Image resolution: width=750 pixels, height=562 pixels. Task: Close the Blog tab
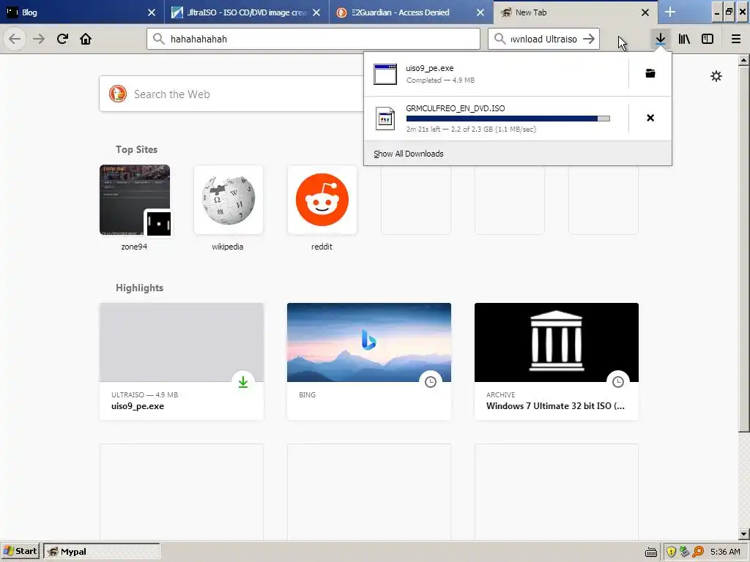click(x=152, y=12)
